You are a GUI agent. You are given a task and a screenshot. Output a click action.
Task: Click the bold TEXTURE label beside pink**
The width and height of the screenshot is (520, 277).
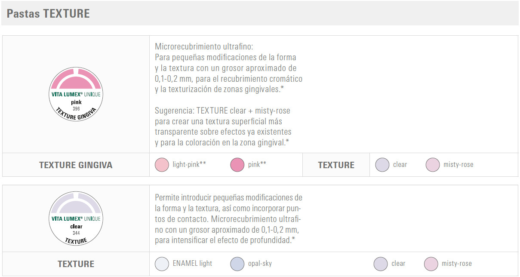pos(336,165)
